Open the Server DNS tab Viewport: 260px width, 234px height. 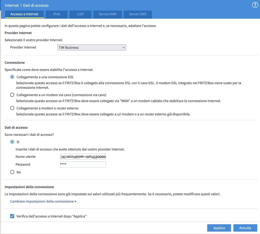pos(138,14)
